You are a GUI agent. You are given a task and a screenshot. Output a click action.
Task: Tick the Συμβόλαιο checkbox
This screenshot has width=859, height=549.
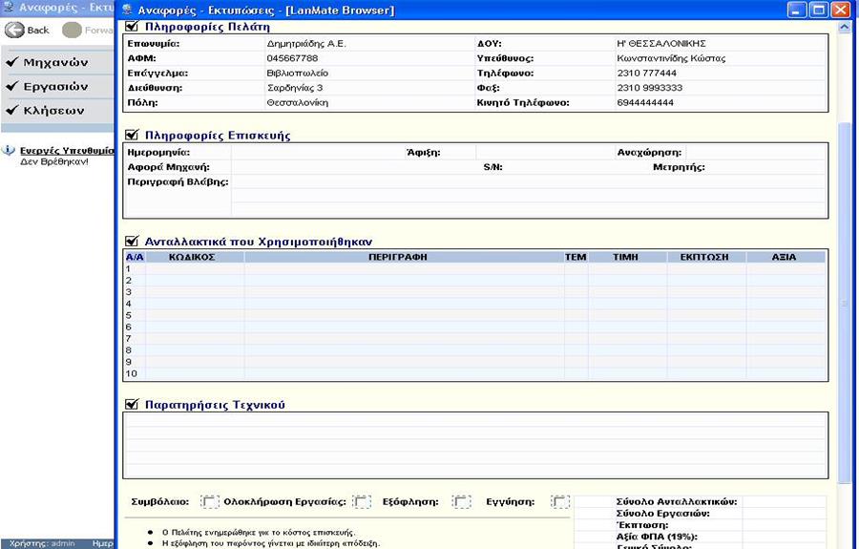point(209,501)
